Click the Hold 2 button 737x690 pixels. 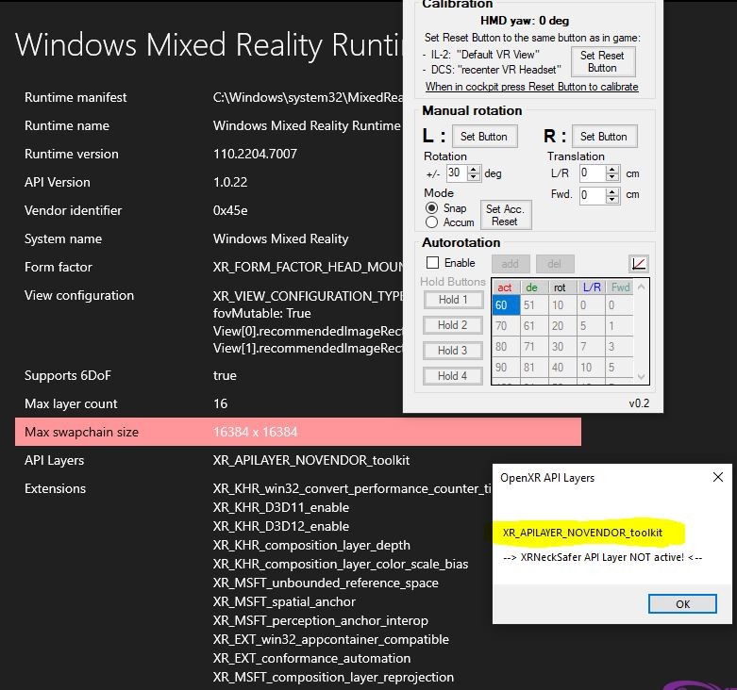pyautogui.click(x=453, y=325)
